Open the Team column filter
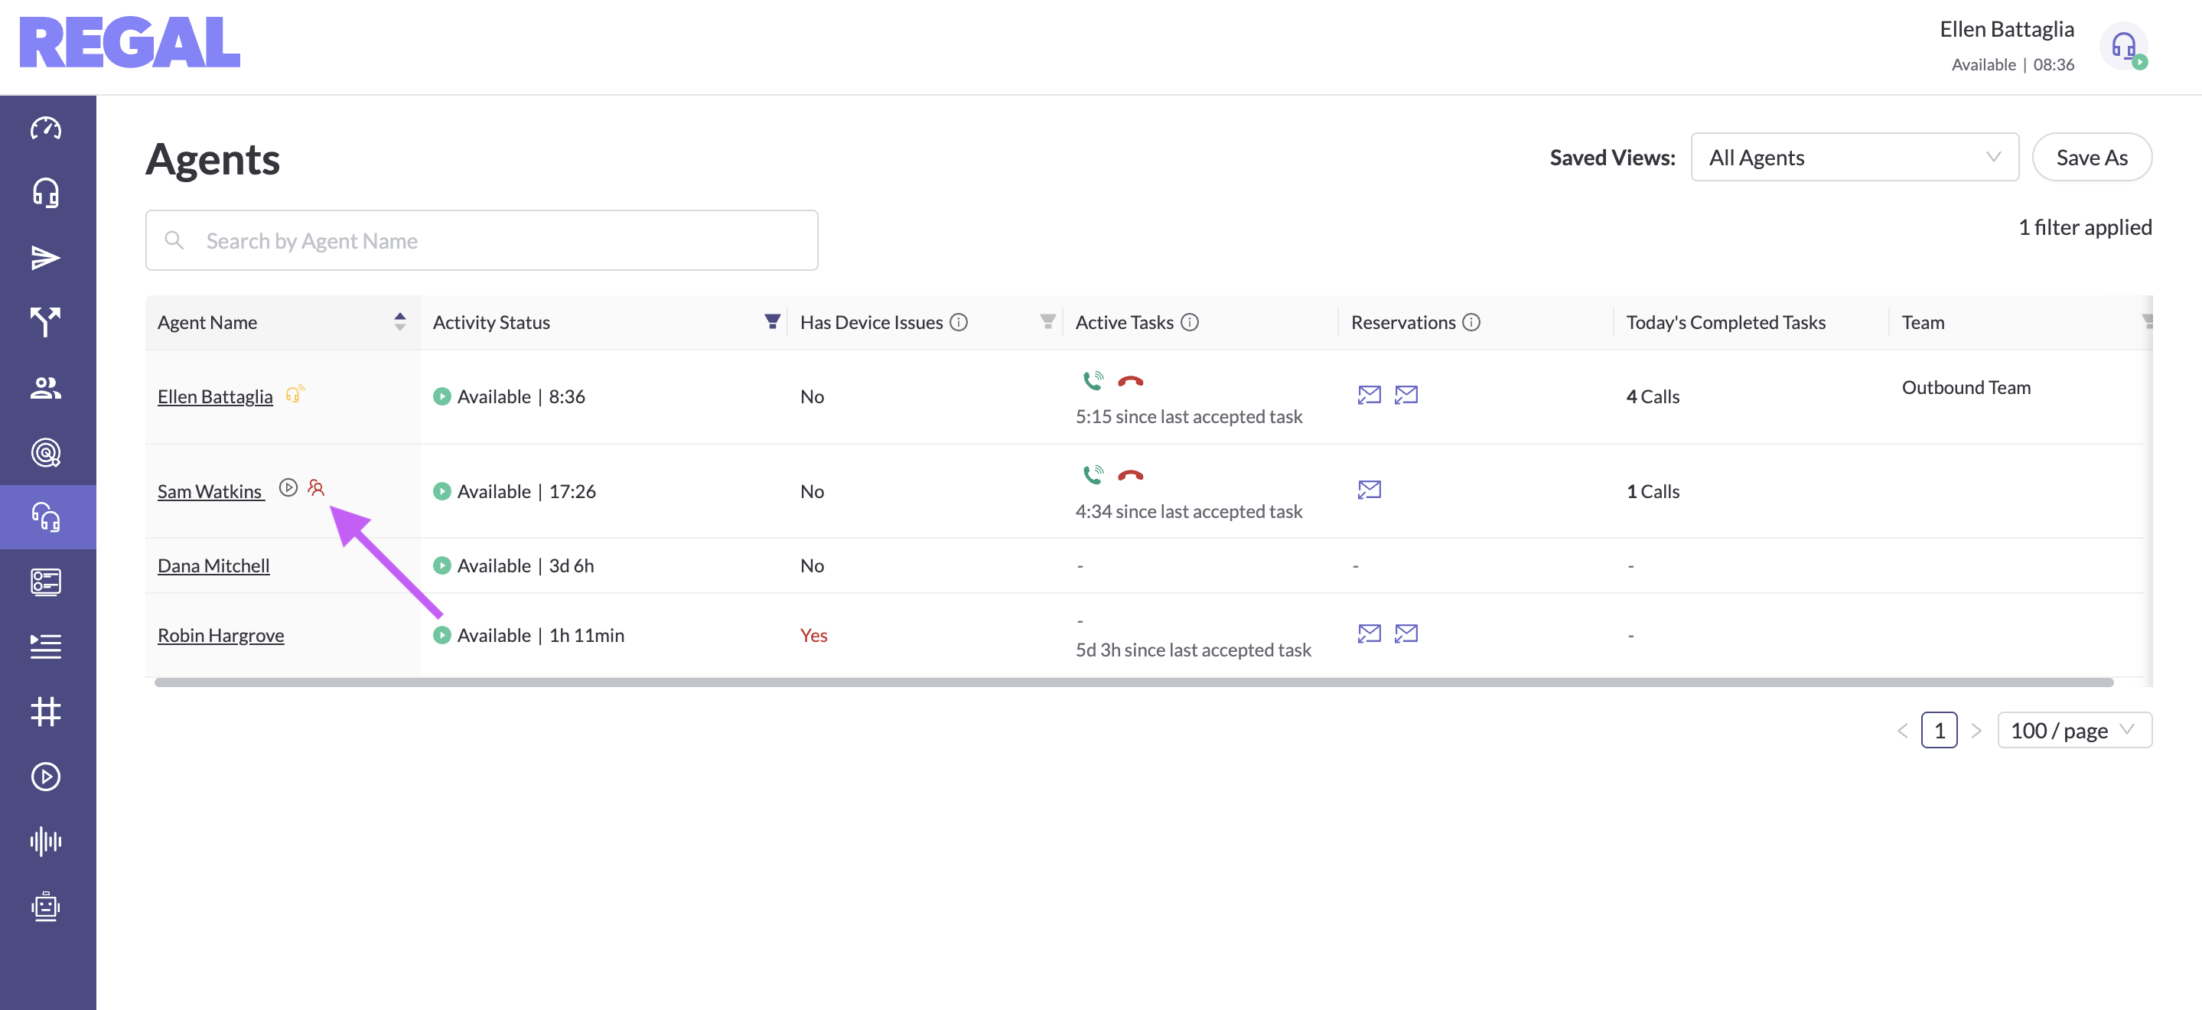Image resolution: width=2202 pixels, height=1010 pixels. point(2147,321)
